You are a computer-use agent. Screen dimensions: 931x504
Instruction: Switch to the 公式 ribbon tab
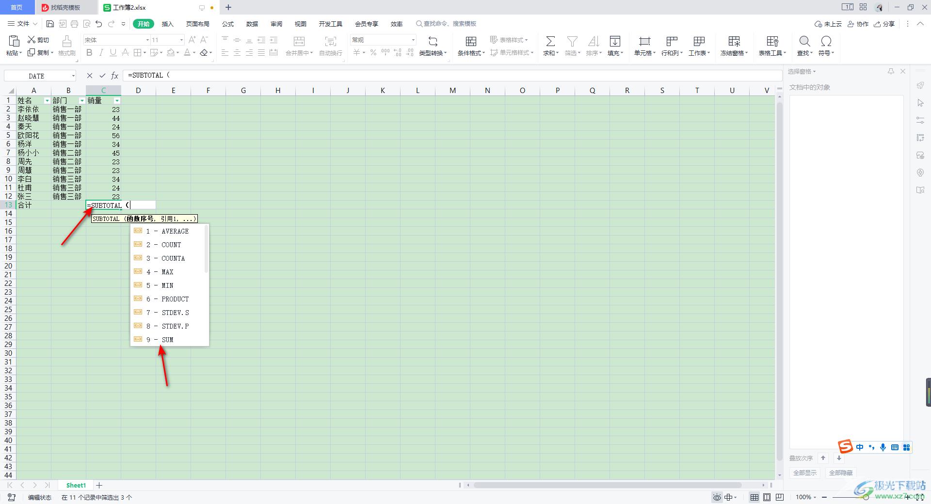click(x=228, y=24)
